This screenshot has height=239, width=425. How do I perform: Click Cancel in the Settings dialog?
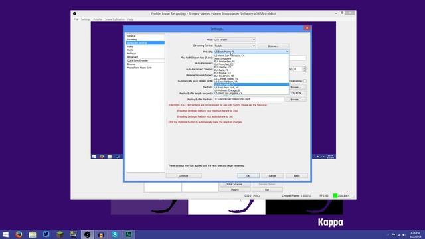click(x=272, y=175)
